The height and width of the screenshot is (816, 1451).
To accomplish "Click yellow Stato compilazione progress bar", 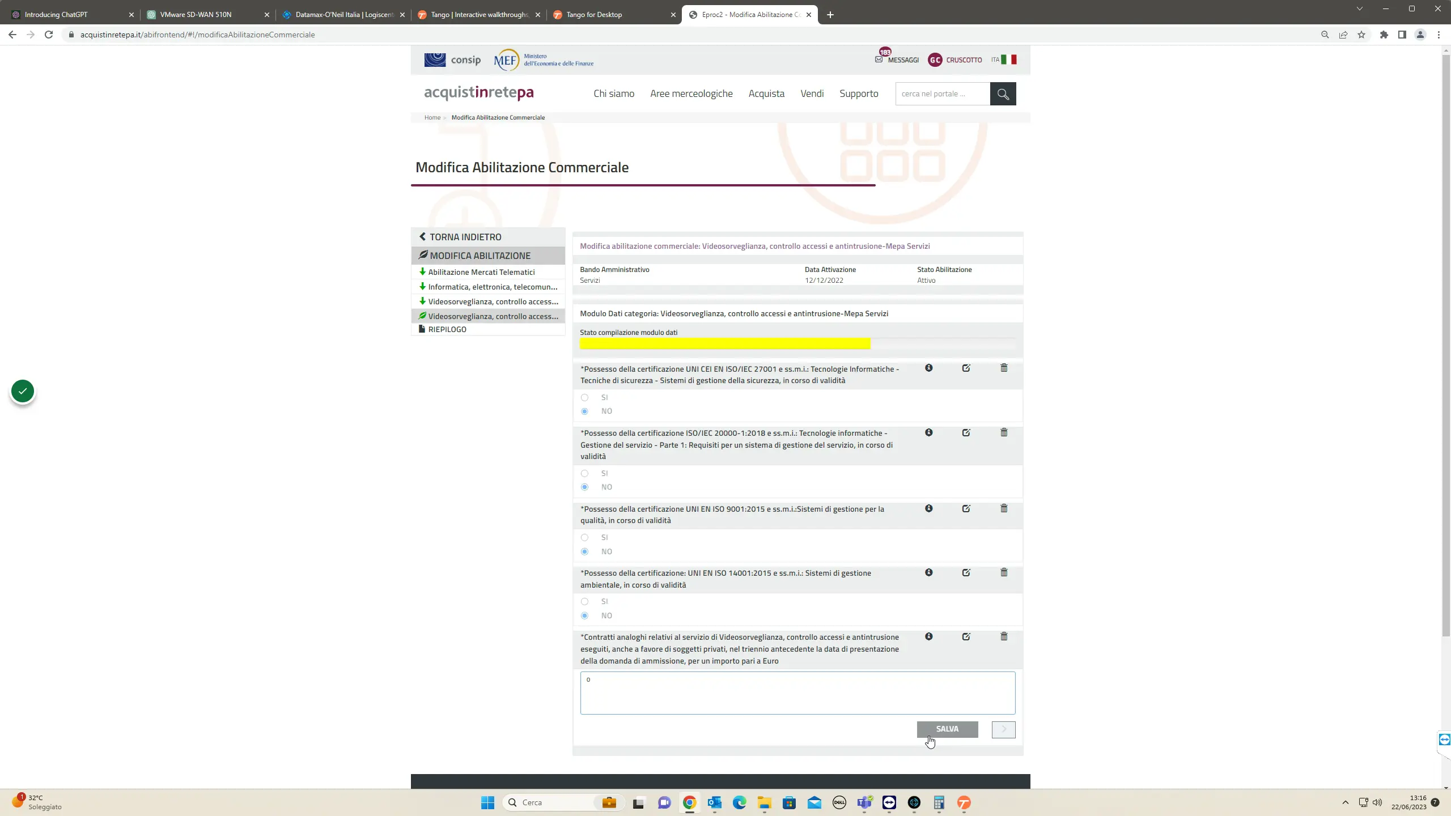I will pos(725,343).
